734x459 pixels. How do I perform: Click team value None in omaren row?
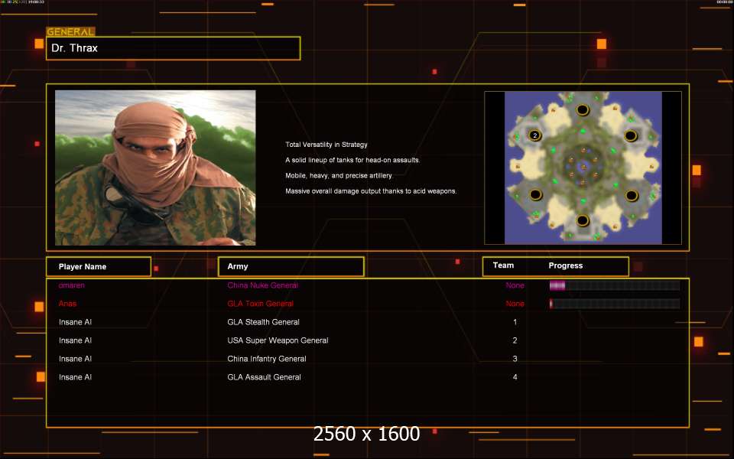515,285
